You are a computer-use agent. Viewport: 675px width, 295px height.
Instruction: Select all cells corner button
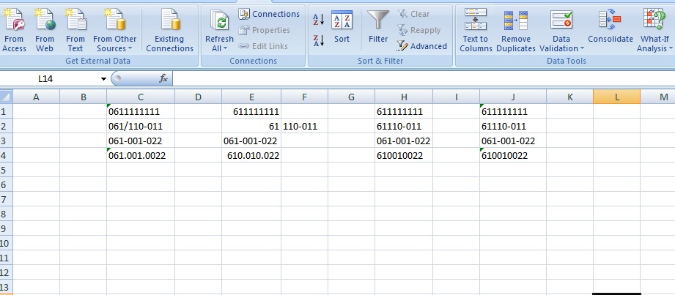click(6, 97)
